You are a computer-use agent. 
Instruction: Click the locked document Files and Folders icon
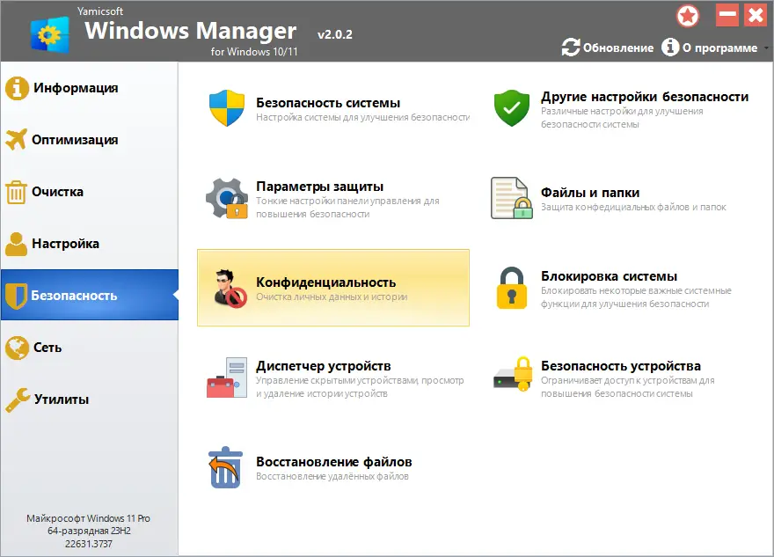[512, 199]
